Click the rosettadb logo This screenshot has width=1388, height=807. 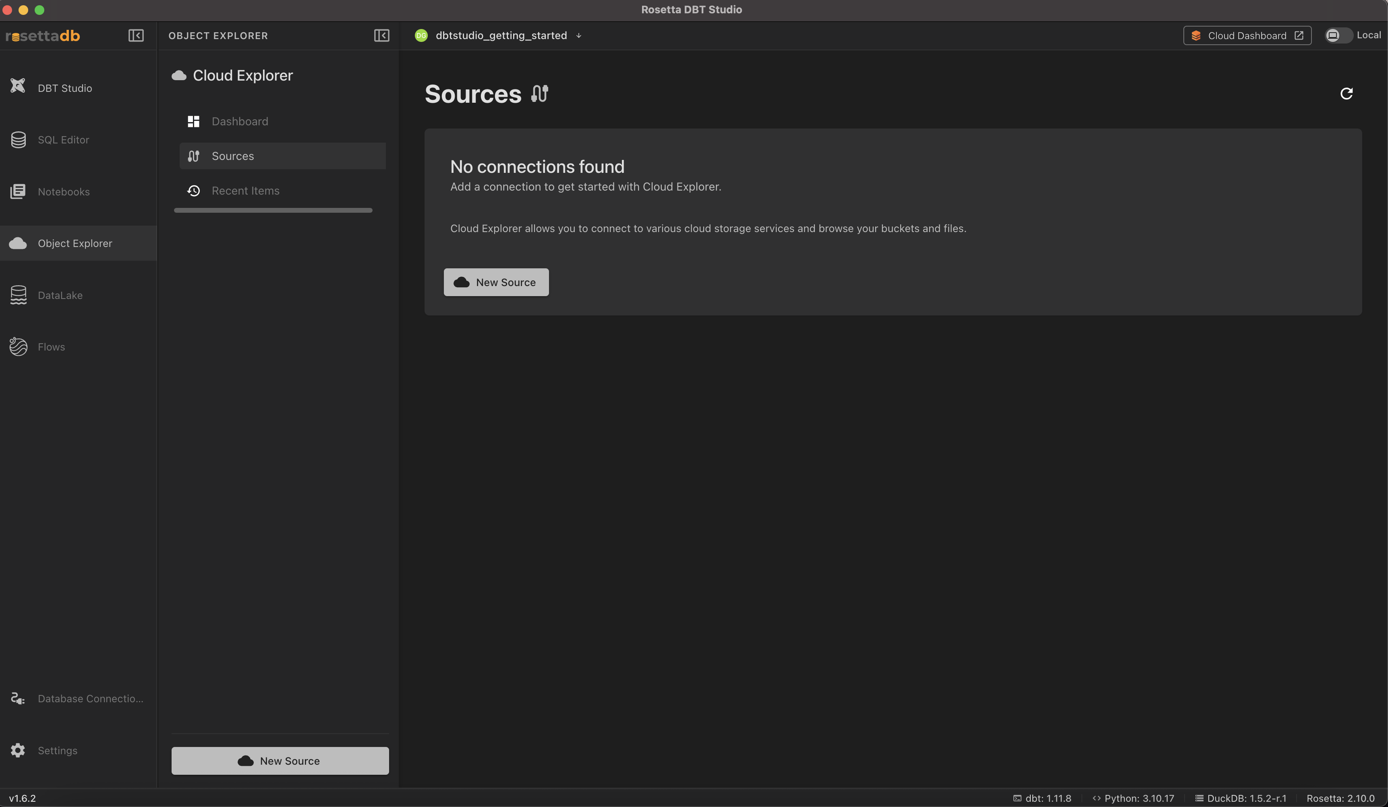point(43,36)
